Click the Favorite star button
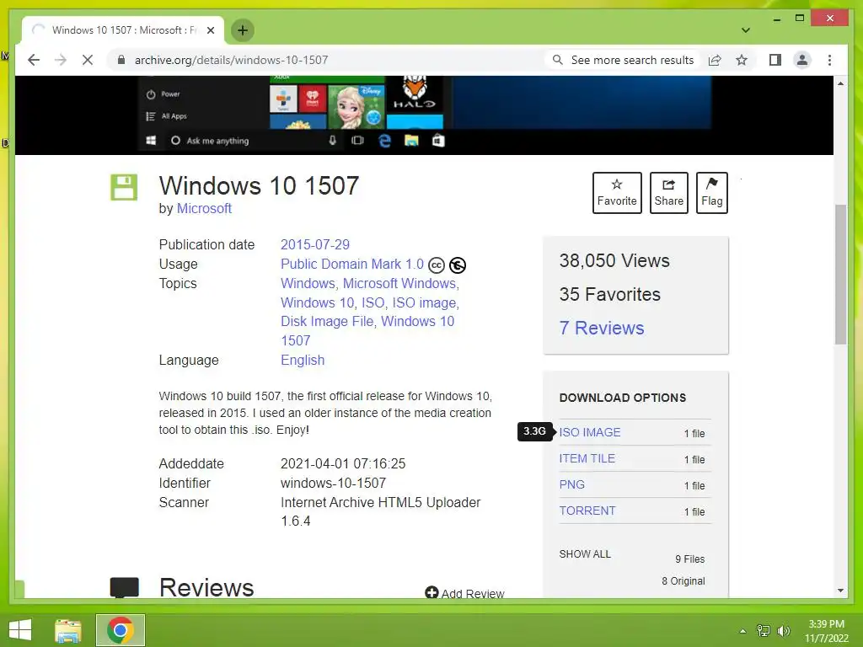 pyautogui.click(x=617, y=193)
